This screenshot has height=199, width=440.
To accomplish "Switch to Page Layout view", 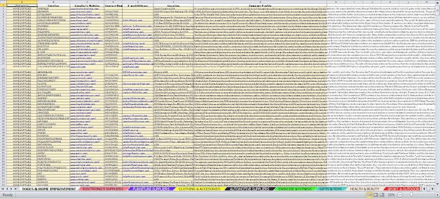I will [376, 195].
